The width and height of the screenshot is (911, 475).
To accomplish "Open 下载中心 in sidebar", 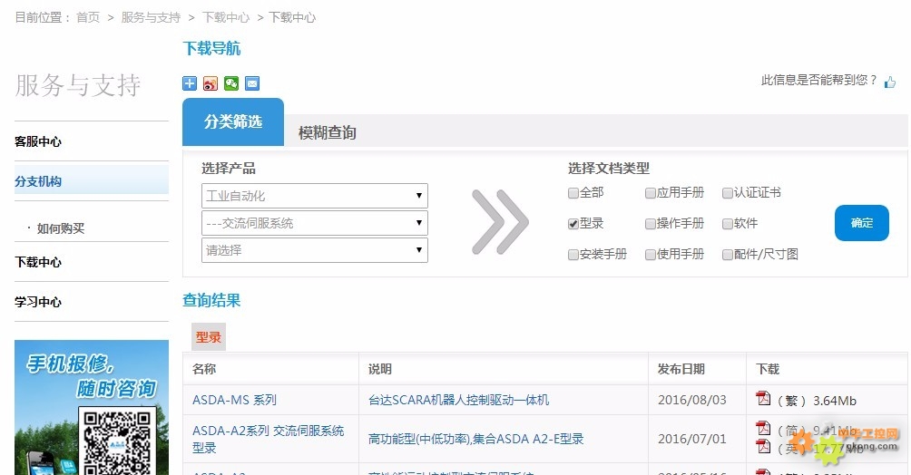I will [x=38, y=263].
